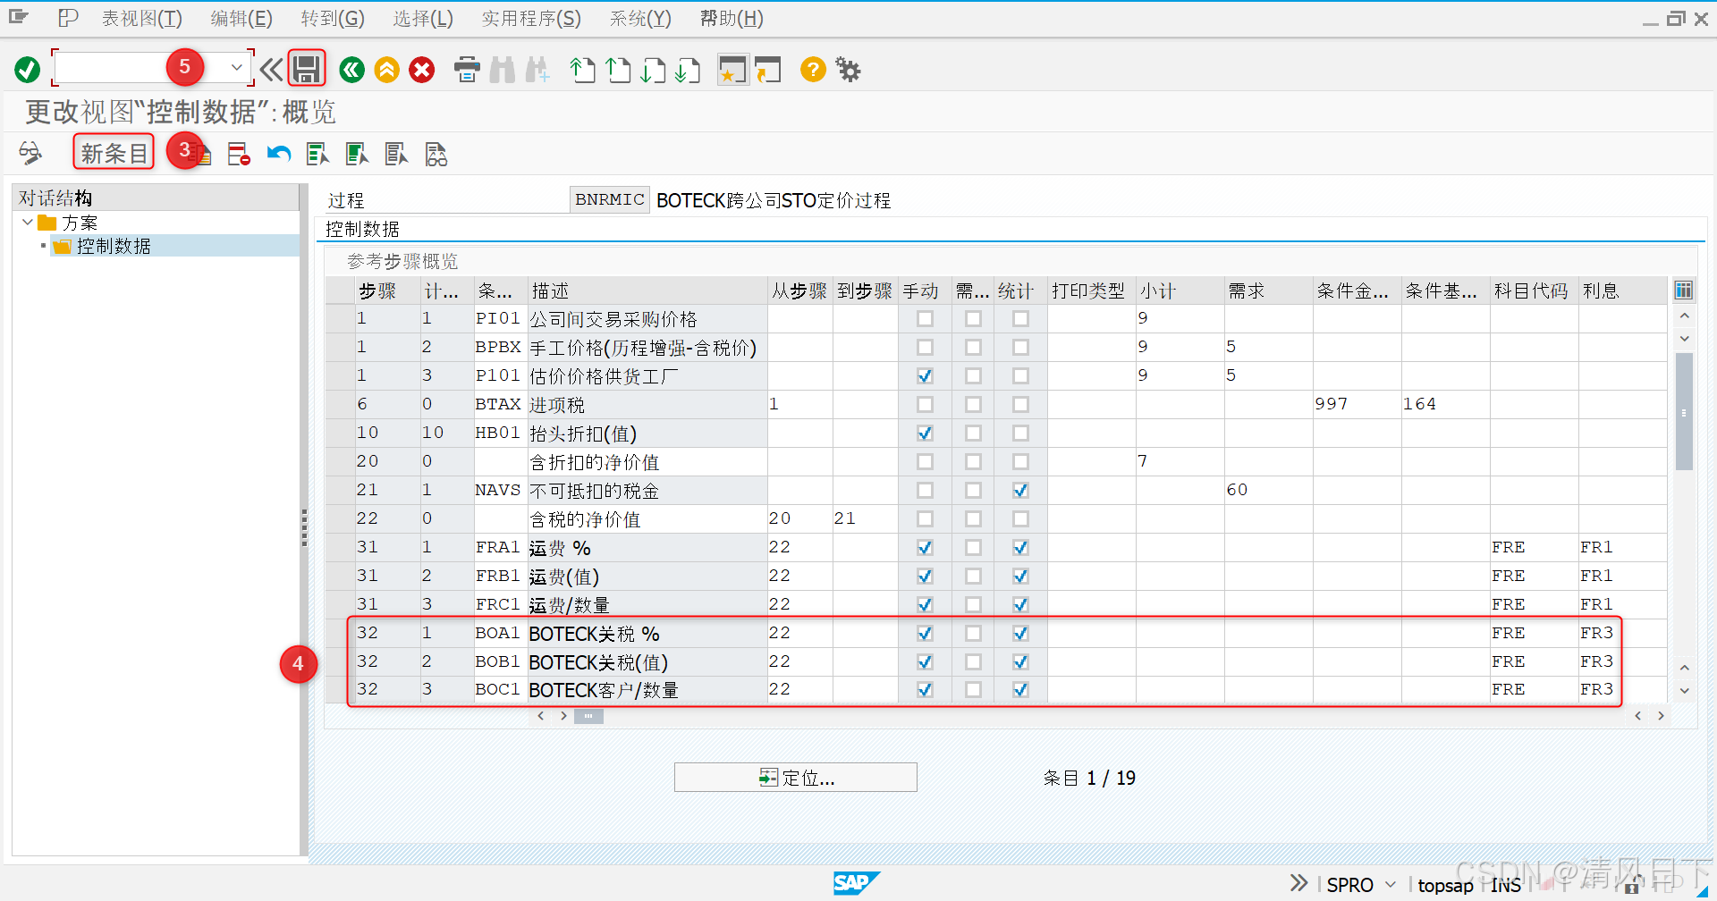The height and width of the screenshot is (901, 1717).
Task: Click the Create New Session icon
Action: pos(732,70)
